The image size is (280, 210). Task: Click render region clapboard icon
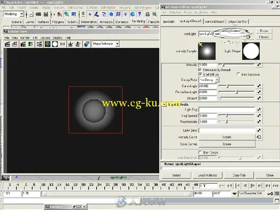pos(15,44)
